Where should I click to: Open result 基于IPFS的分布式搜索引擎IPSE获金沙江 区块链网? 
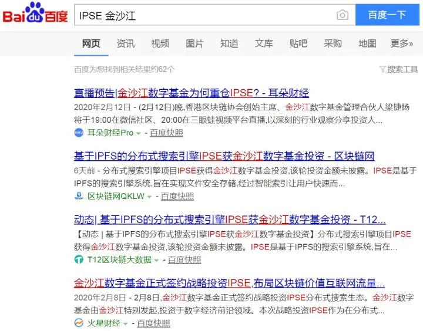tap(224, 156)
